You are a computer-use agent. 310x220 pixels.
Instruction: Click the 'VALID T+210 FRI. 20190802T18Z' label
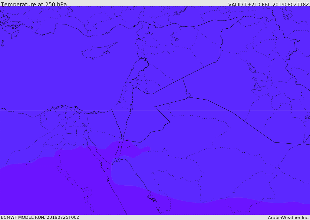coord(269,4)
